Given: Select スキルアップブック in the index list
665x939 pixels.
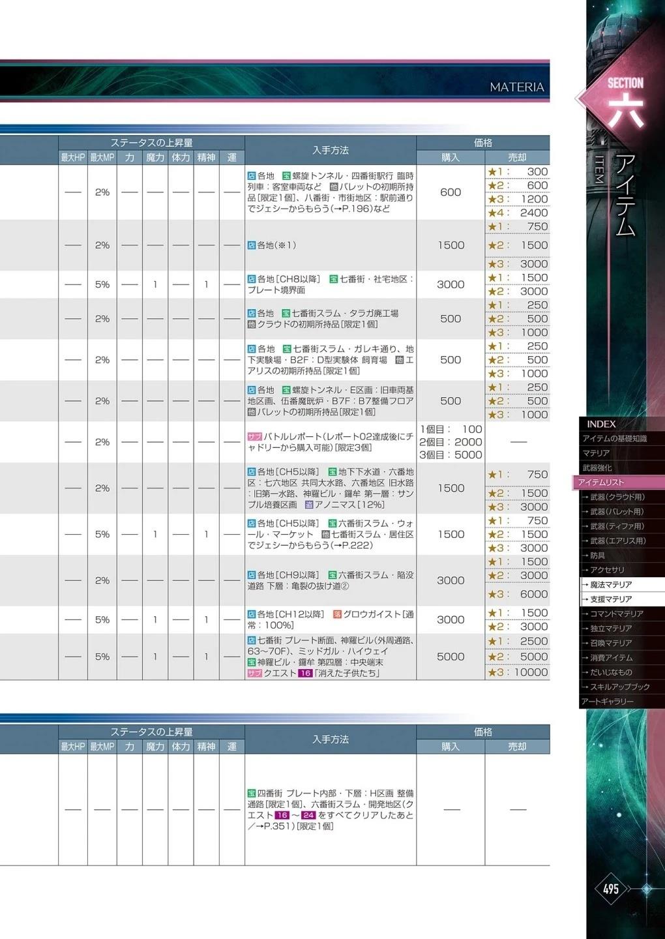Looking at the screenshot, I should pos(619,687).
